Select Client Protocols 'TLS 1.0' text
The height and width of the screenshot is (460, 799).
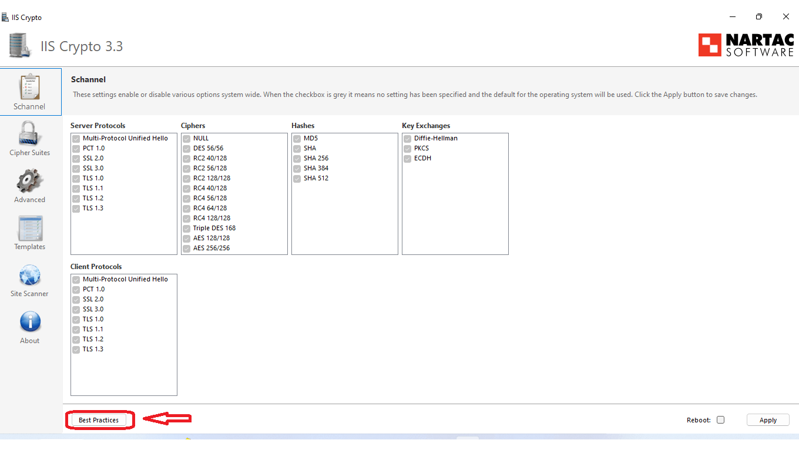tap(93, 320)
